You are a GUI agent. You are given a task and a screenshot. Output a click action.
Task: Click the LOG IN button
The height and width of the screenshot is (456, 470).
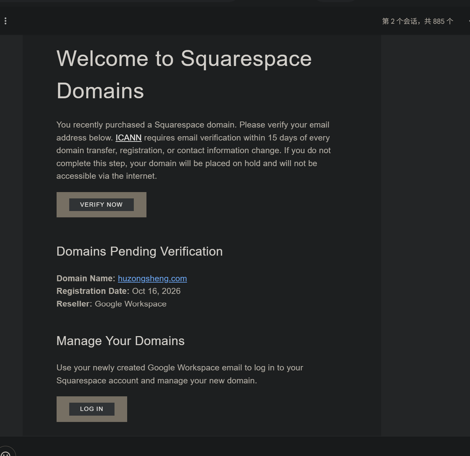[x=92, y=409]
